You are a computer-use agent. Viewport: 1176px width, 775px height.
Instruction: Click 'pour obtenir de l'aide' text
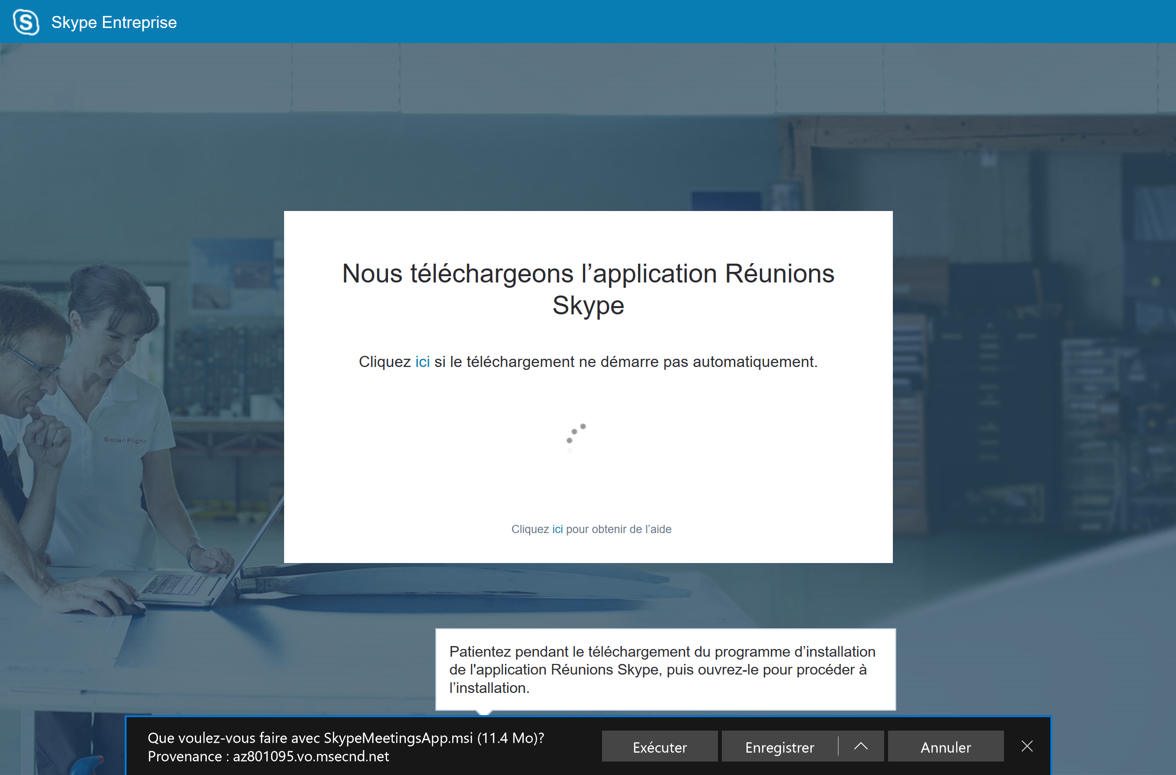tap(618, 529)
